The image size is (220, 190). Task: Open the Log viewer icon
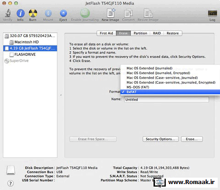pos(212,13)
